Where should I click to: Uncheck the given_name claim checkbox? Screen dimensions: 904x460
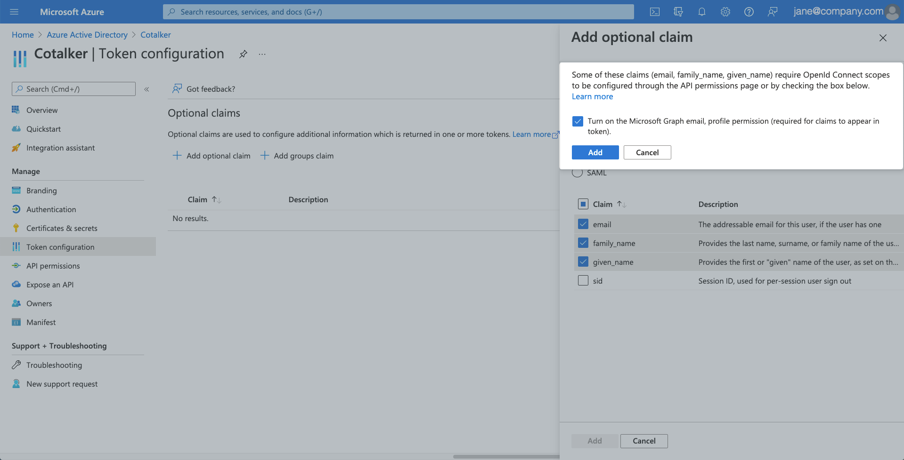(583, 262)
